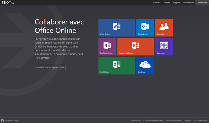Open Confidentialité et cookies link
The image size is (209, 123).
point(153,120)
